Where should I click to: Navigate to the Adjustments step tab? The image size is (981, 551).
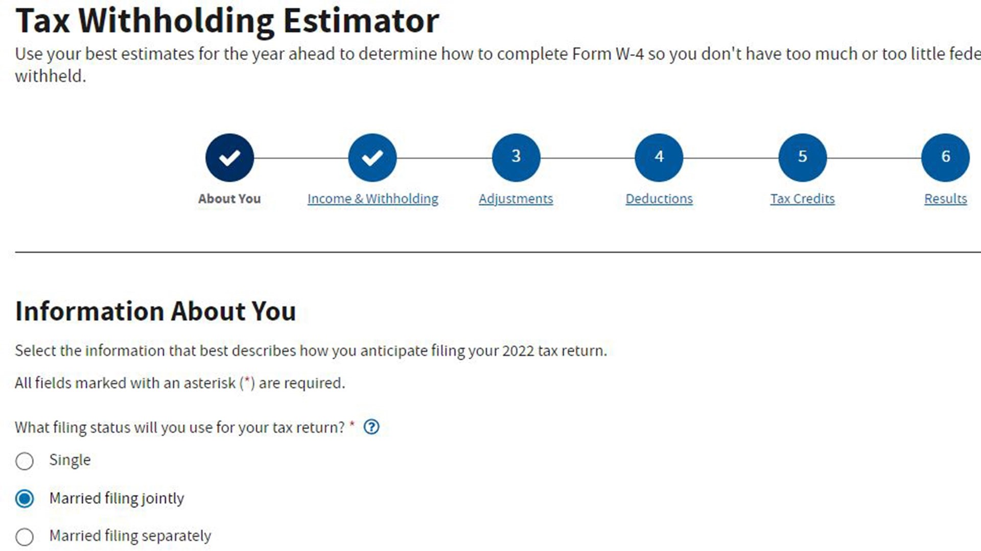(516, 157)
